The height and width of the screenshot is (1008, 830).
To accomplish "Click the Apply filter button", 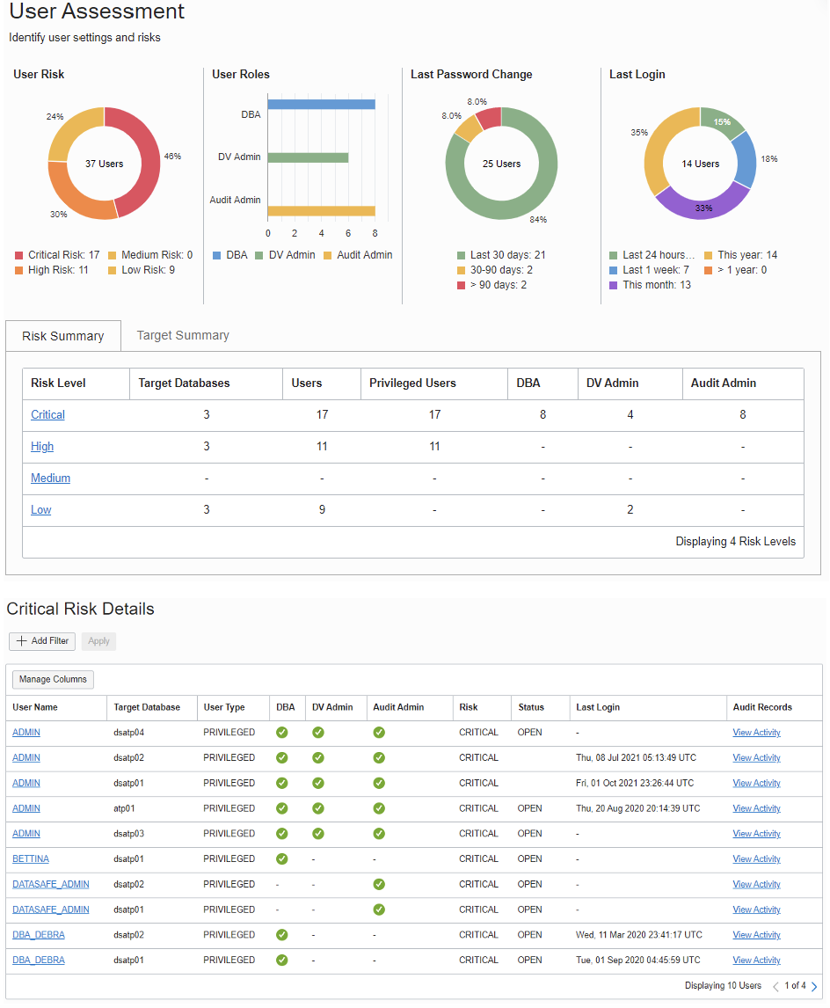I will (98, 641).
